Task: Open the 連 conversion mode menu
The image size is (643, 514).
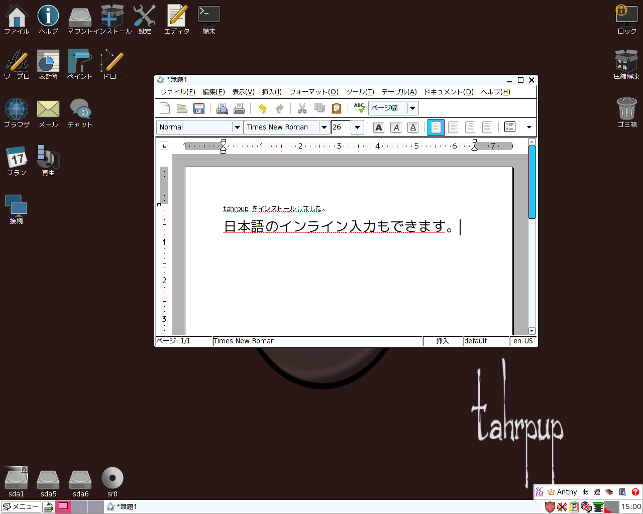Action: click(x=597, y=492)
